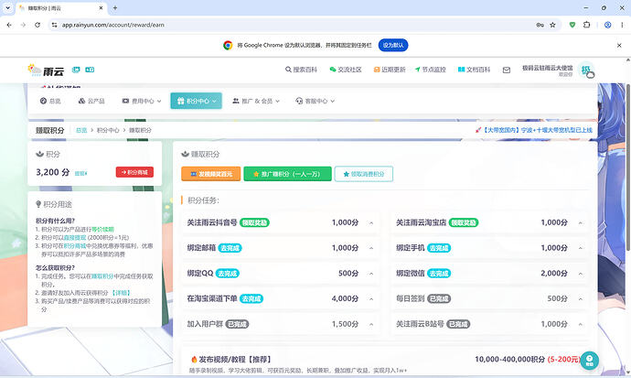This screenshot has width=631, height=378.
Task: Click the 雨云 logo in the header
Action: click(x=46, y=70)
